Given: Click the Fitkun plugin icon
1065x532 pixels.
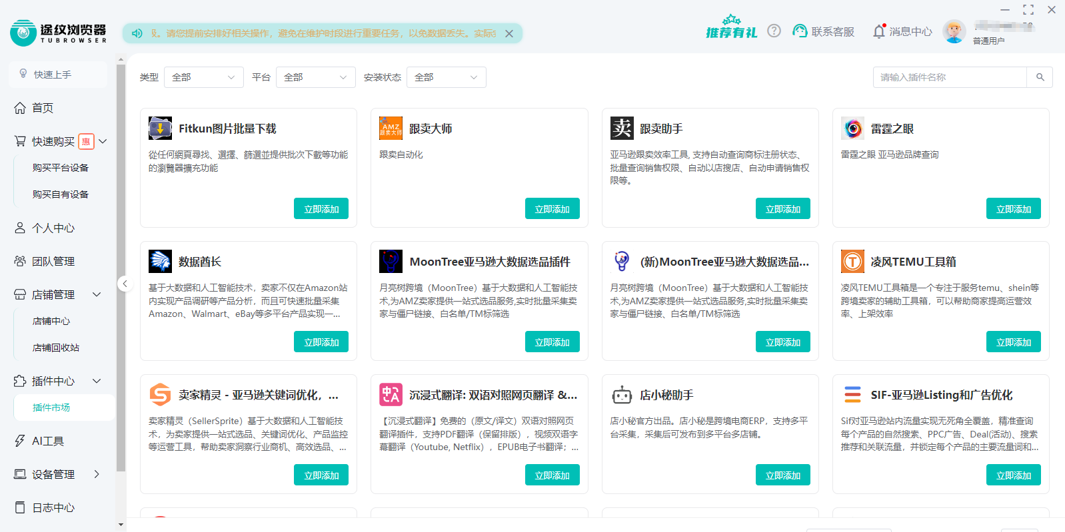Looking at the screenshot, I should point(160,129).
